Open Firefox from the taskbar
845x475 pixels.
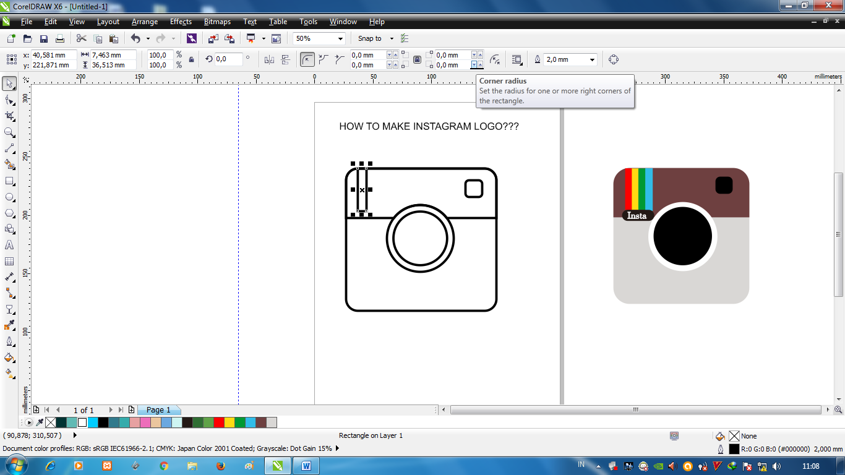[x=221, y=466]
